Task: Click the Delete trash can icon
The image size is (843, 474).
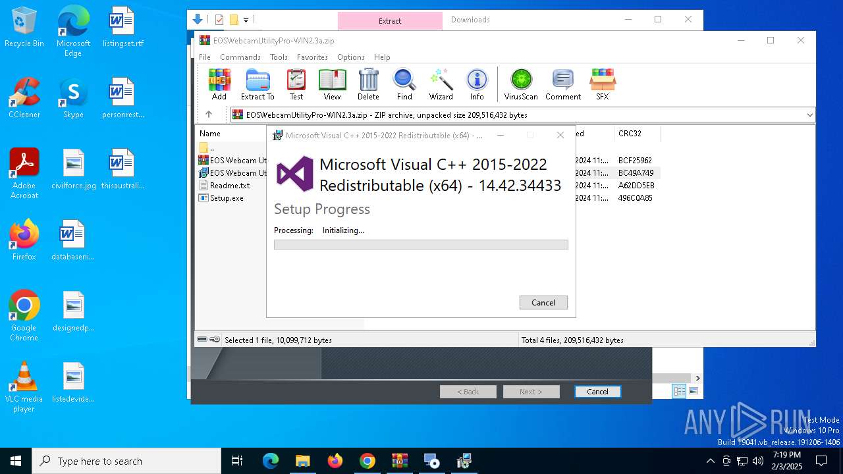Action: pyautogui.click(x=368, y=84)
